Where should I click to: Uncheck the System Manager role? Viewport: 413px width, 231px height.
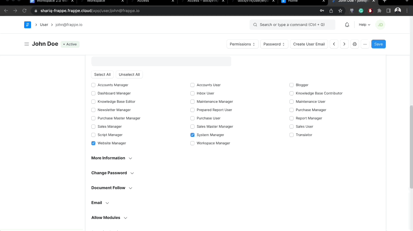tap(192, 135)
